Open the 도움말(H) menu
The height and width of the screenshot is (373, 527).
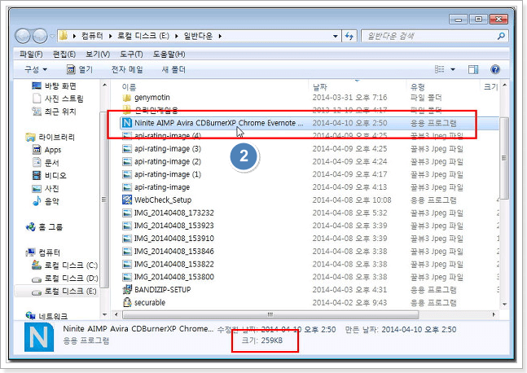coord(169,54)
